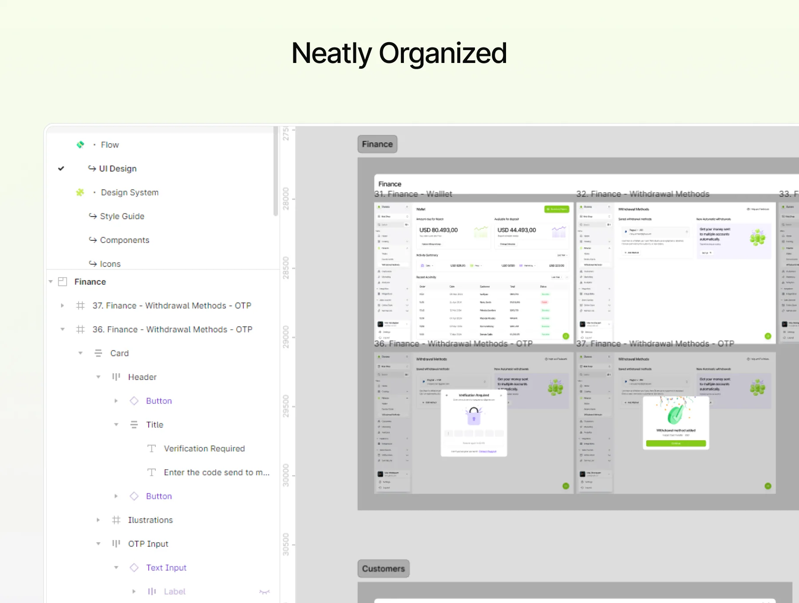Click the section icon beside Finance layer
Viewport: 799px width, 603px height.
[63, 282]
